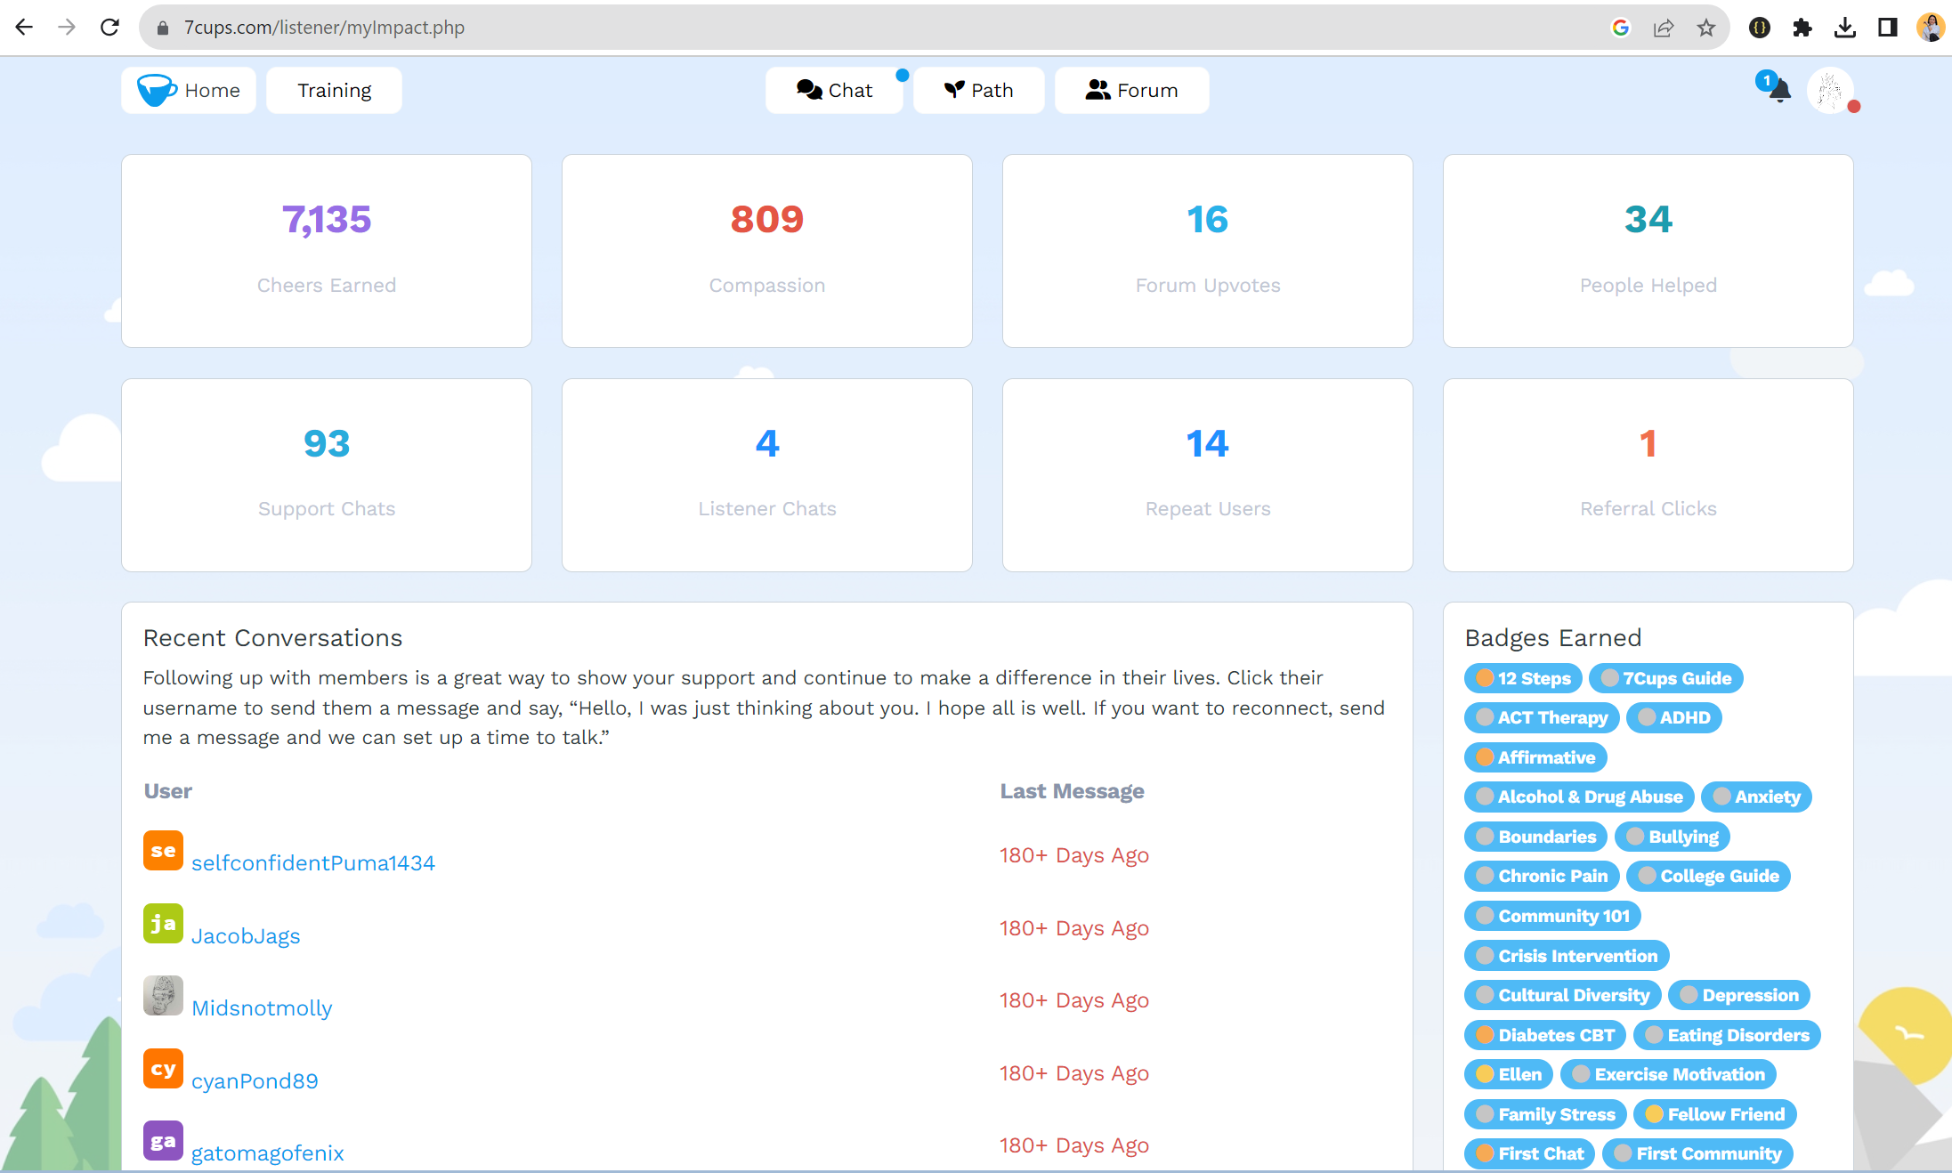Open the profile avatar menu

point(1830,90)
